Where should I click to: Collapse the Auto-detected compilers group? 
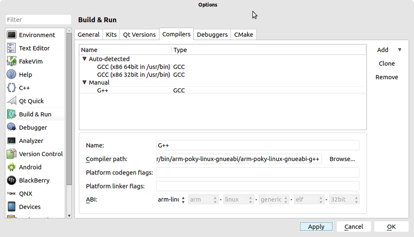pos(85,59)
